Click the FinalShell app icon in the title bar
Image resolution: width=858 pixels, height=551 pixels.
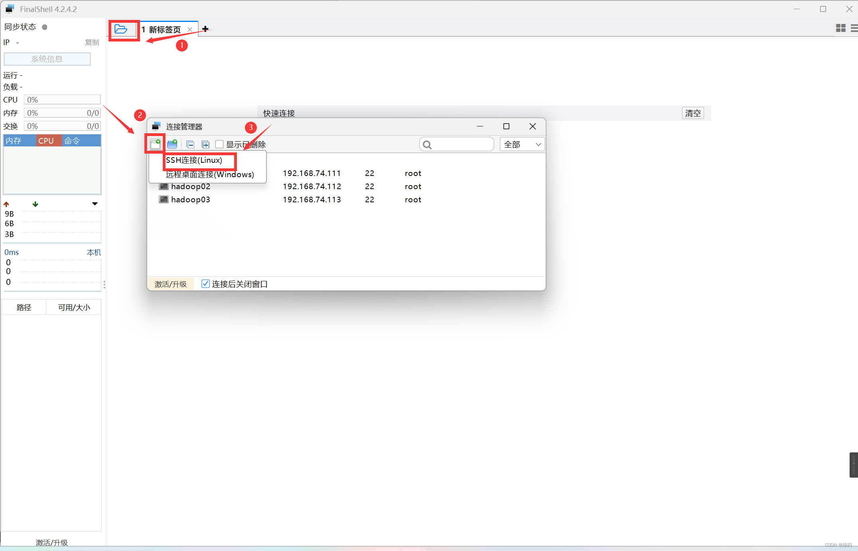click(x=10, y=9)
